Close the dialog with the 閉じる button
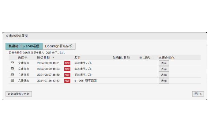This screenshot has width=210, height=132. pyautogui.click(x=198, y=94)
